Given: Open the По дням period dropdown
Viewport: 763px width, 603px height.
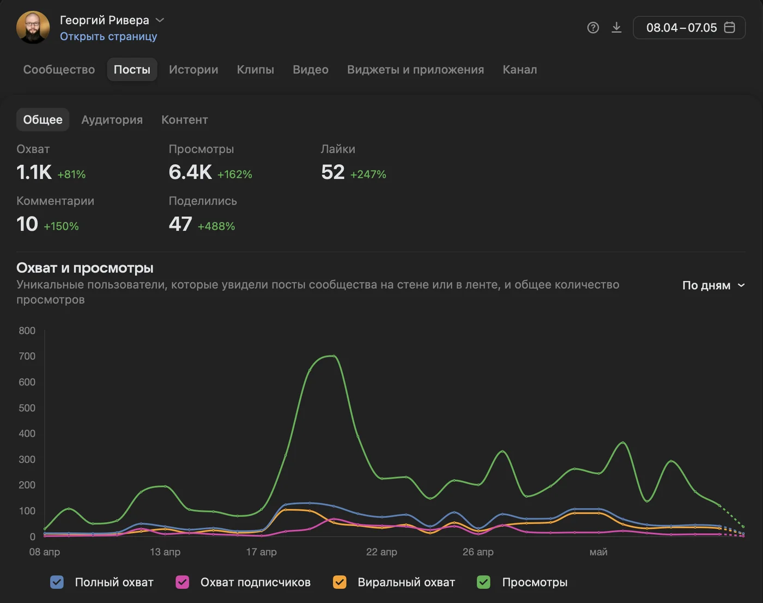Looking at the screenshot, I should point(713,285).
